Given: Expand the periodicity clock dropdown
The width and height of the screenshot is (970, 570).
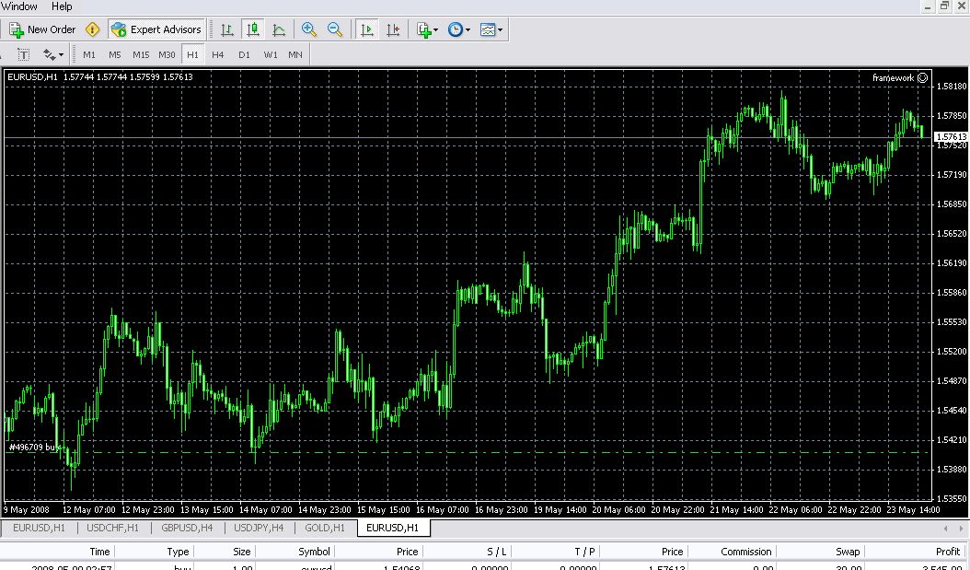Looking at the screenshot, I should [x=459, y=29].
